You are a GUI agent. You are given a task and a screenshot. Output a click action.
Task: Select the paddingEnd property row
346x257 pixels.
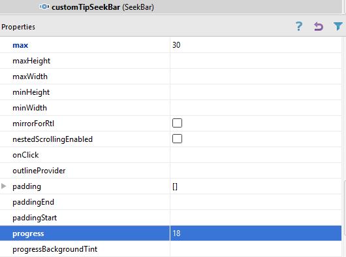coord(171,202)
